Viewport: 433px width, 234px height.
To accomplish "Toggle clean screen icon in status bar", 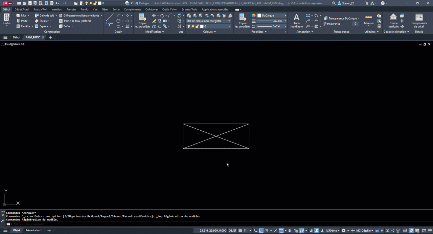I will [424, 231].
